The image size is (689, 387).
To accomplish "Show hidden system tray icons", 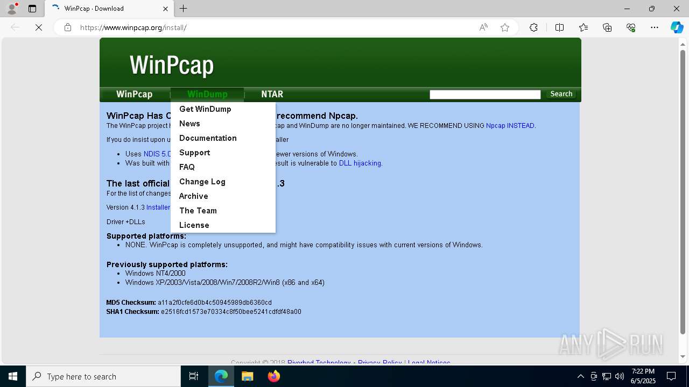I will 580,376.
